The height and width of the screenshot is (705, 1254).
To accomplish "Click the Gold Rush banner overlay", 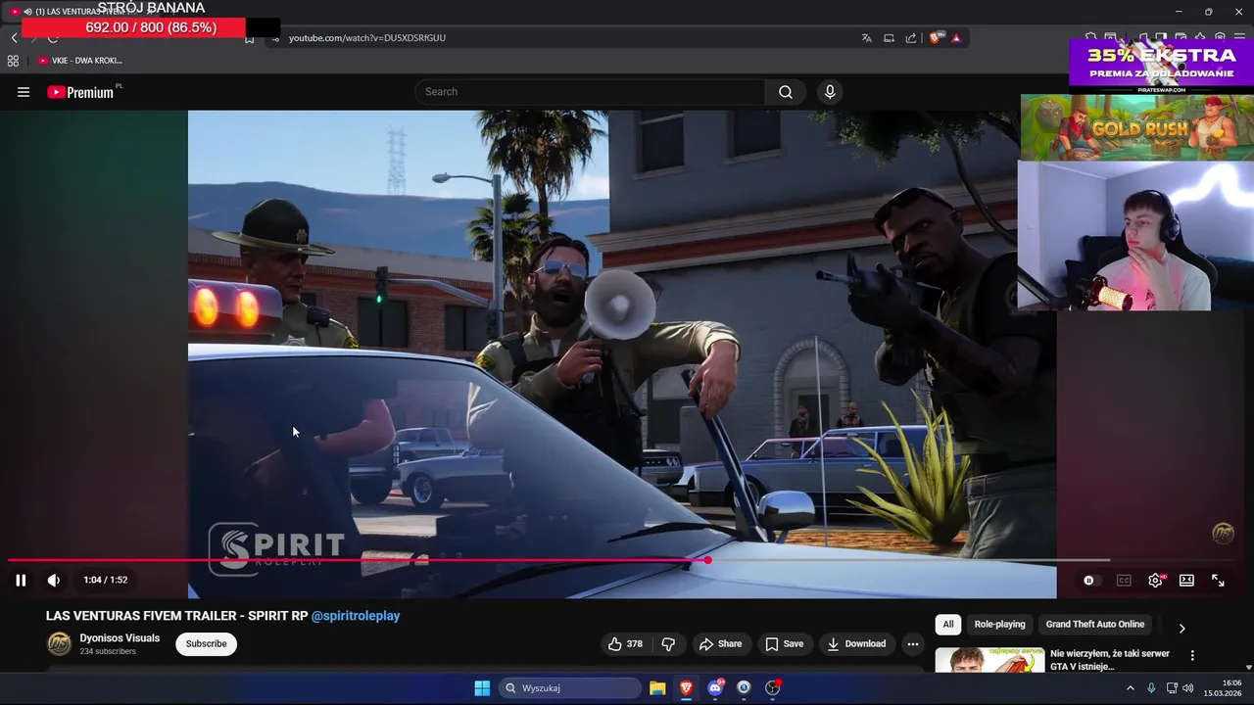I will click(x=1137, y=127).
